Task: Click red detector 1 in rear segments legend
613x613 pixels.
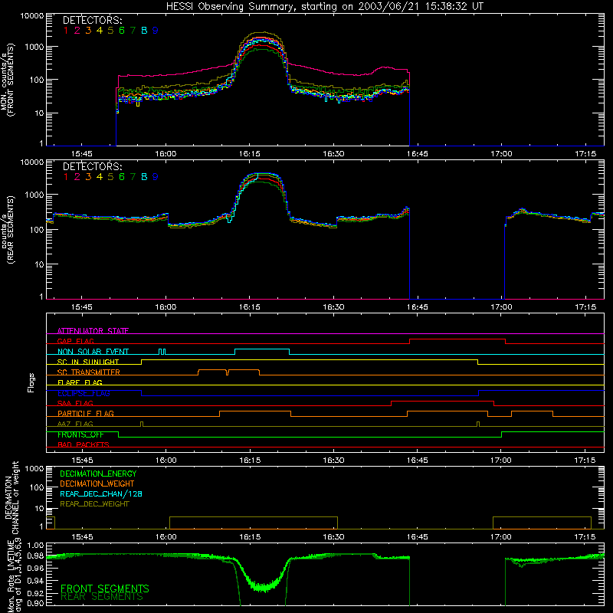Action: click(66, 177)
